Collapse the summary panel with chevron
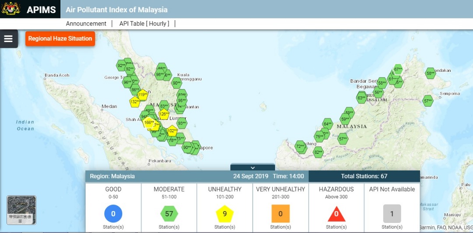Viewport: 473px width, 233px height. (253, 167)
